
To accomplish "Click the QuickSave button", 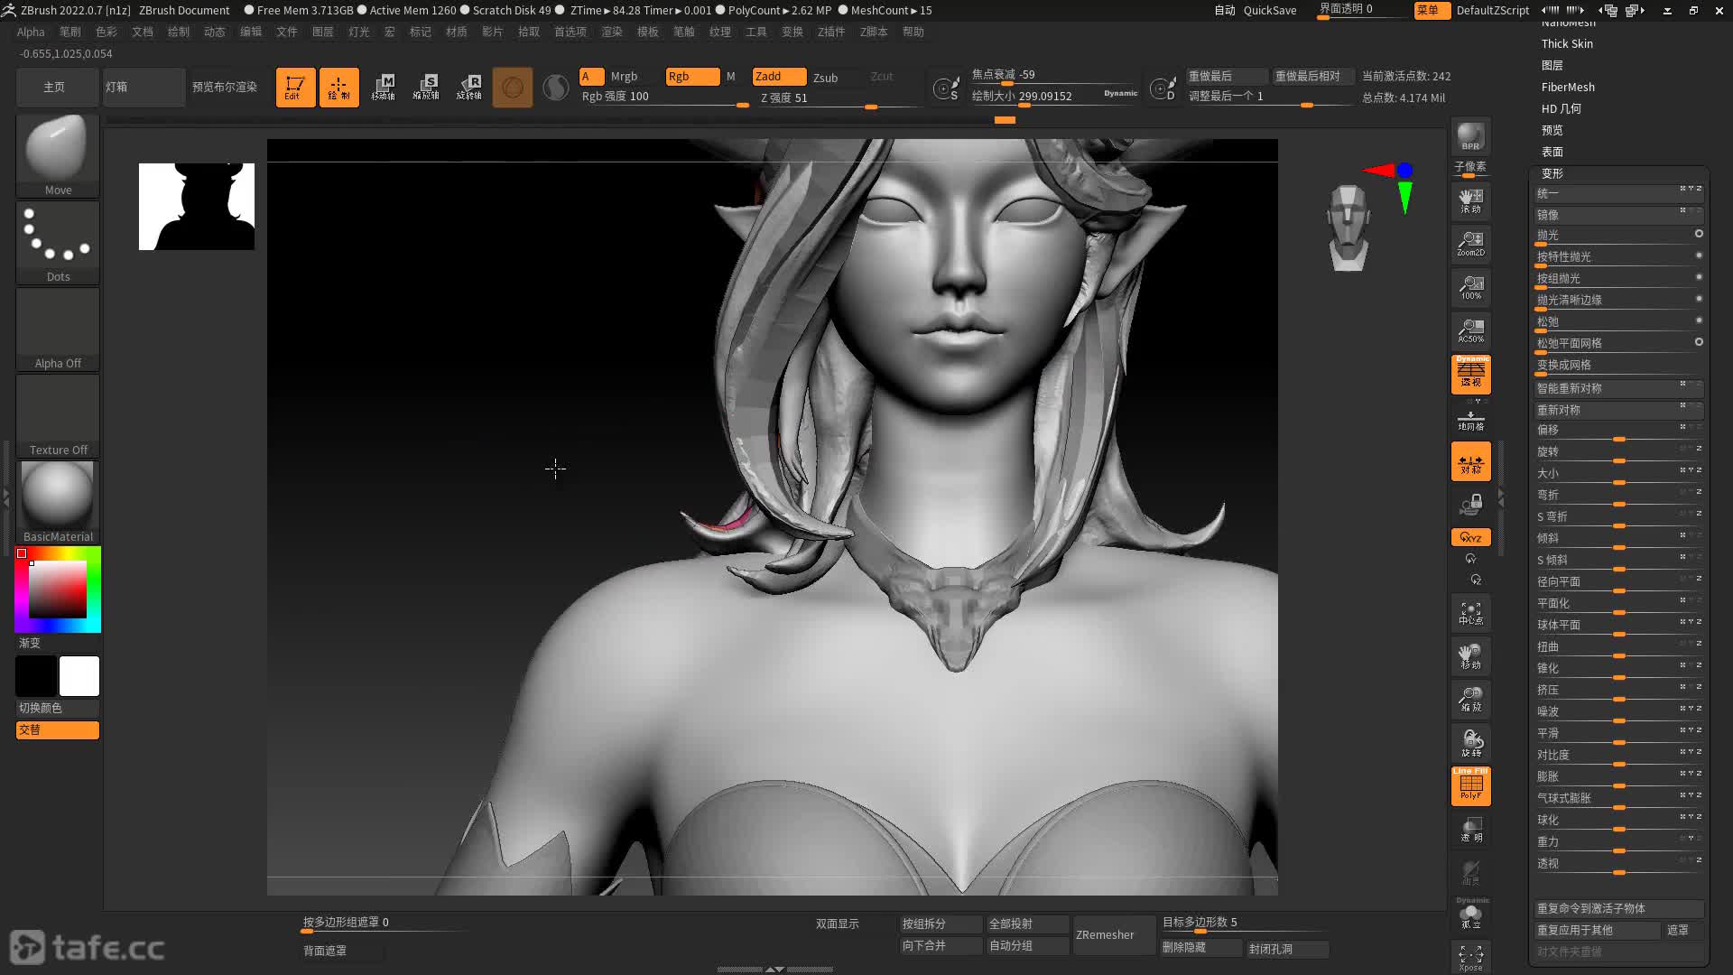I will pyautogui.click(x=1269, y=10).
